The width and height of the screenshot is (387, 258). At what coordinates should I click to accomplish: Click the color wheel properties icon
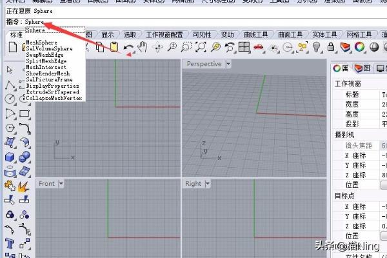[x=360, y=46]
